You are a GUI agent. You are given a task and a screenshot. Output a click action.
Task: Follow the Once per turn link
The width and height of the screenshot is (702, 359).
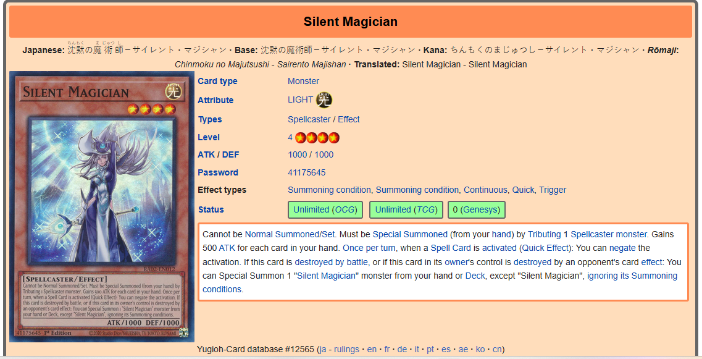click(369, 248)
